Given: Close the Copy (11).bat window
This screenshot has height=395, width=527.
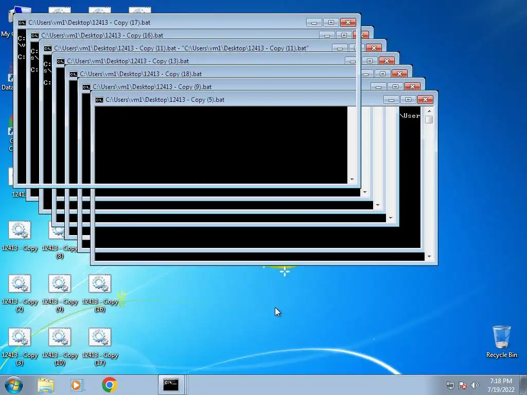Looking at the screenshot, I should point(374,48).
